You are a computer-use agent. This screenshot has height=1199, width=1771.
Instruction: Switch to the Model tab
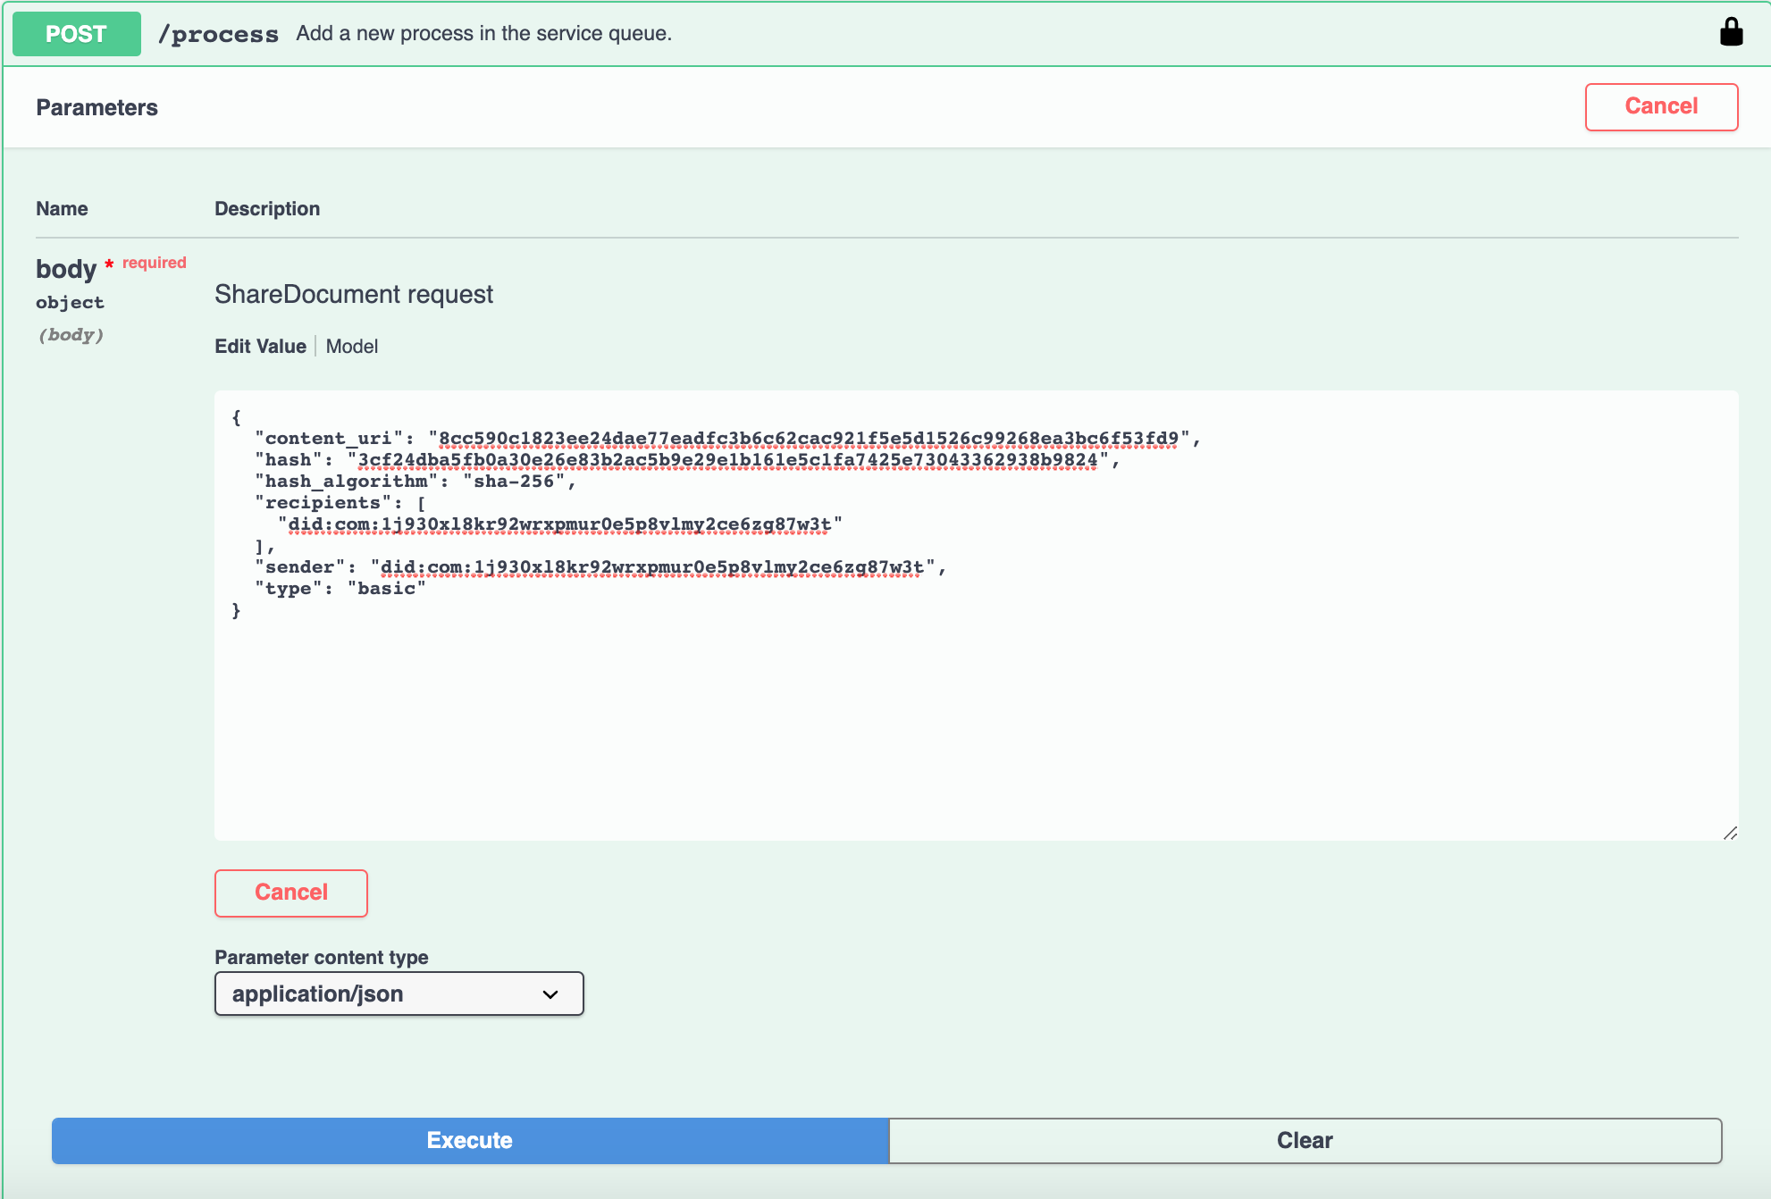click(351, 347)
